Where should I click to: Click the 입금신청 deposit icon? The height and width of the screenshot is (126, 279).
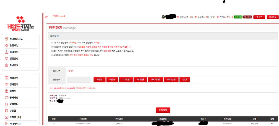pos(6,59)
